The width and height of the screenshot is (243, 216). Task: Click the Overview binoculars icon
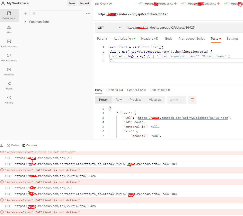pos(97,4)
